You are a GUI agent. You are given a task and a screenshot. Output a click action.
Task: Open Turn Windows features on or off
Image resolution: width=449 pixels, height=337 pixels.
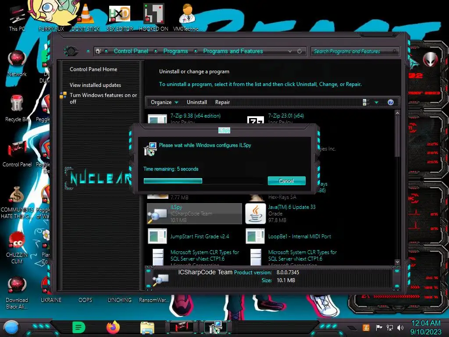tap(103, 98)
